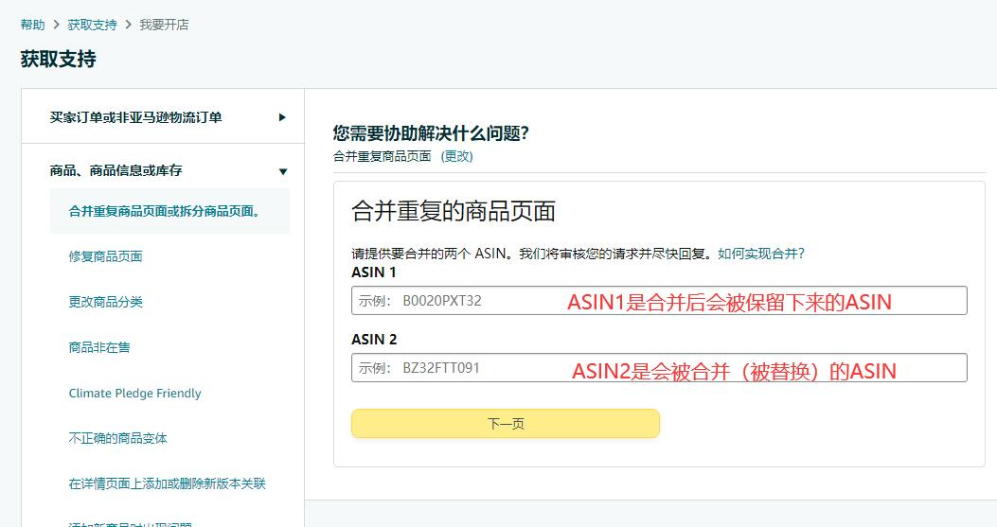The width and height of the screenshot is (997, 527).
Task: Click the 我要开店 breadcrumb item
Action: click(x=164, y=25)
